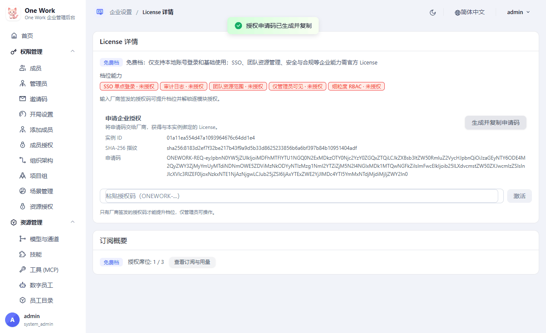This screenshot has height=333, width=546.
Task: Click the 生成并复制申请码 button
Action: click(x=496, y=123)
